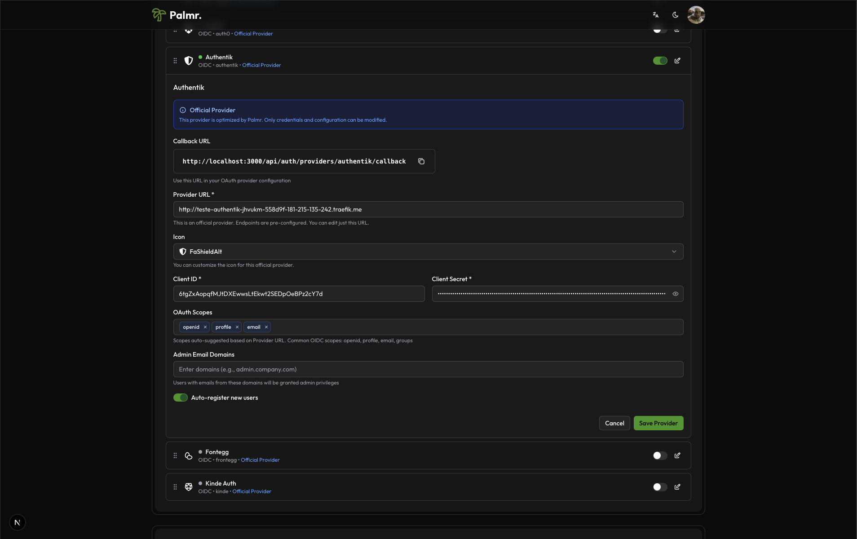Click the Authentik section heading

click(x=189, y=88)
